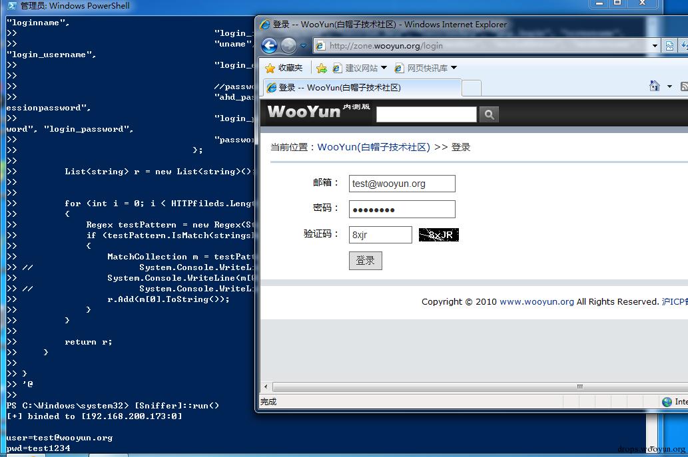Viewport: 688px width, 457px height.
Task: Expand the address bar history dropdown
Action: [x=655, y=46]
